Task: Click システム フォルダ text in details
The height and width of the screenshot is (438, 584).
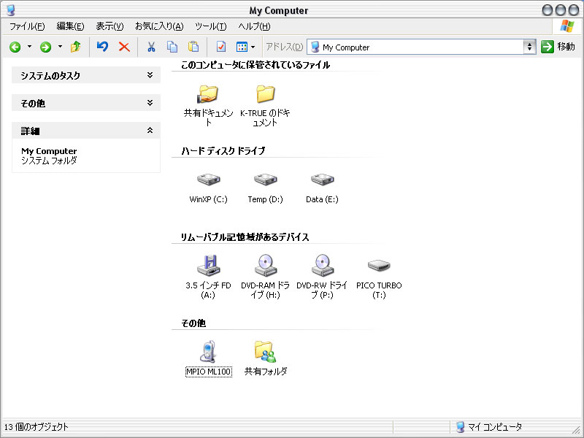Action: point(49,161)
